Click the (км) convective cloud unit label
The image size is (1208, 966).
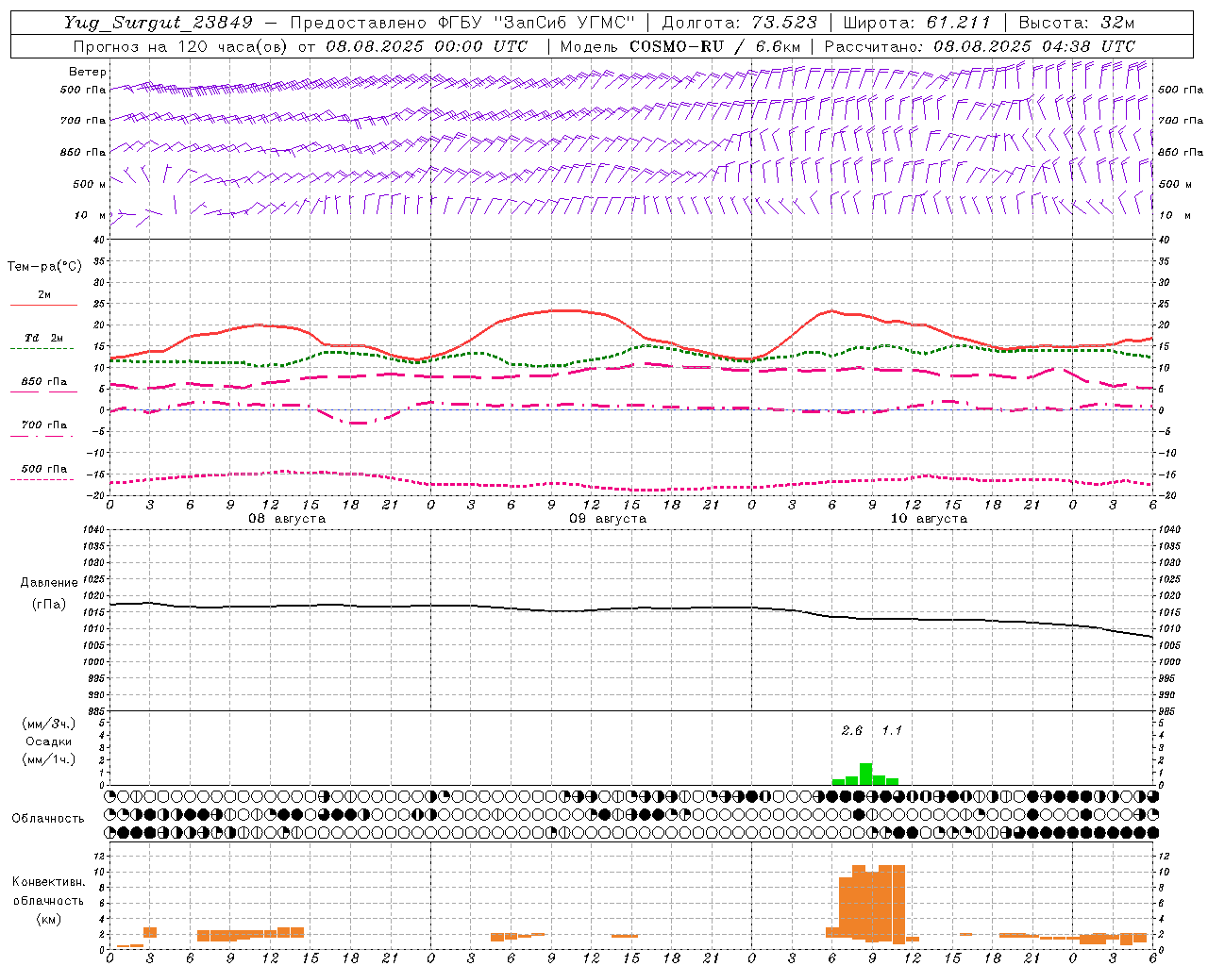(x=48, y=919)
